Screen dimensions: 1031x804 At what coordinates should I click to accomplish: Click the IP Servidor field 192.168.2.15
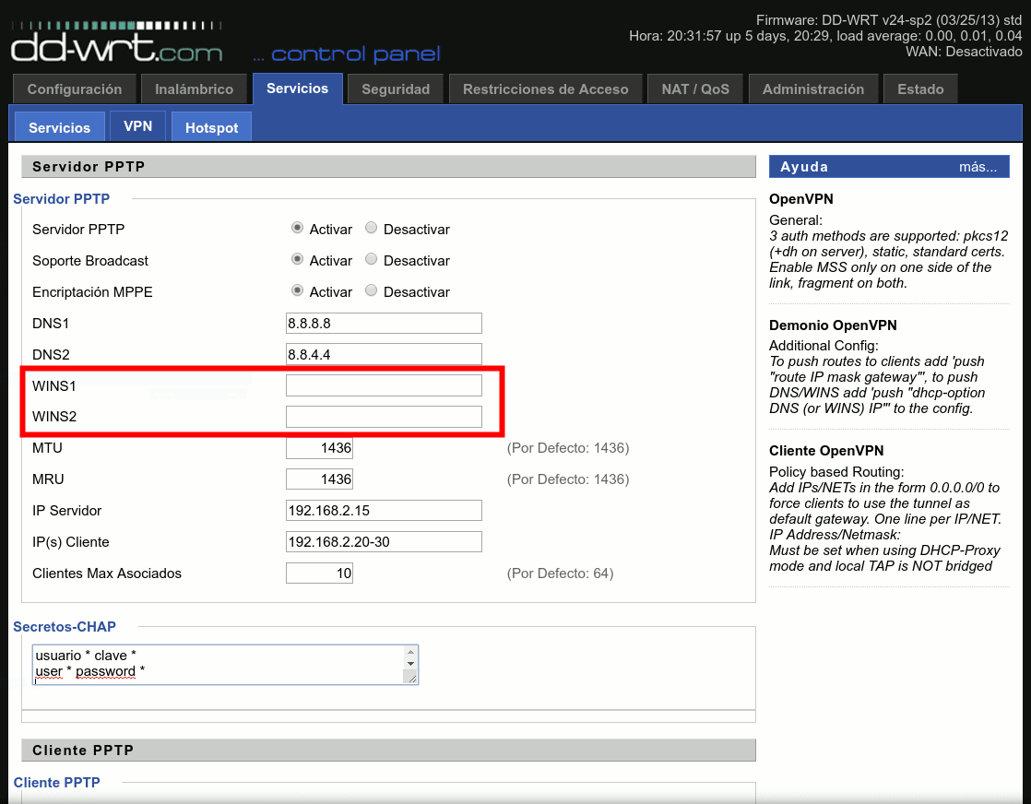384,511
